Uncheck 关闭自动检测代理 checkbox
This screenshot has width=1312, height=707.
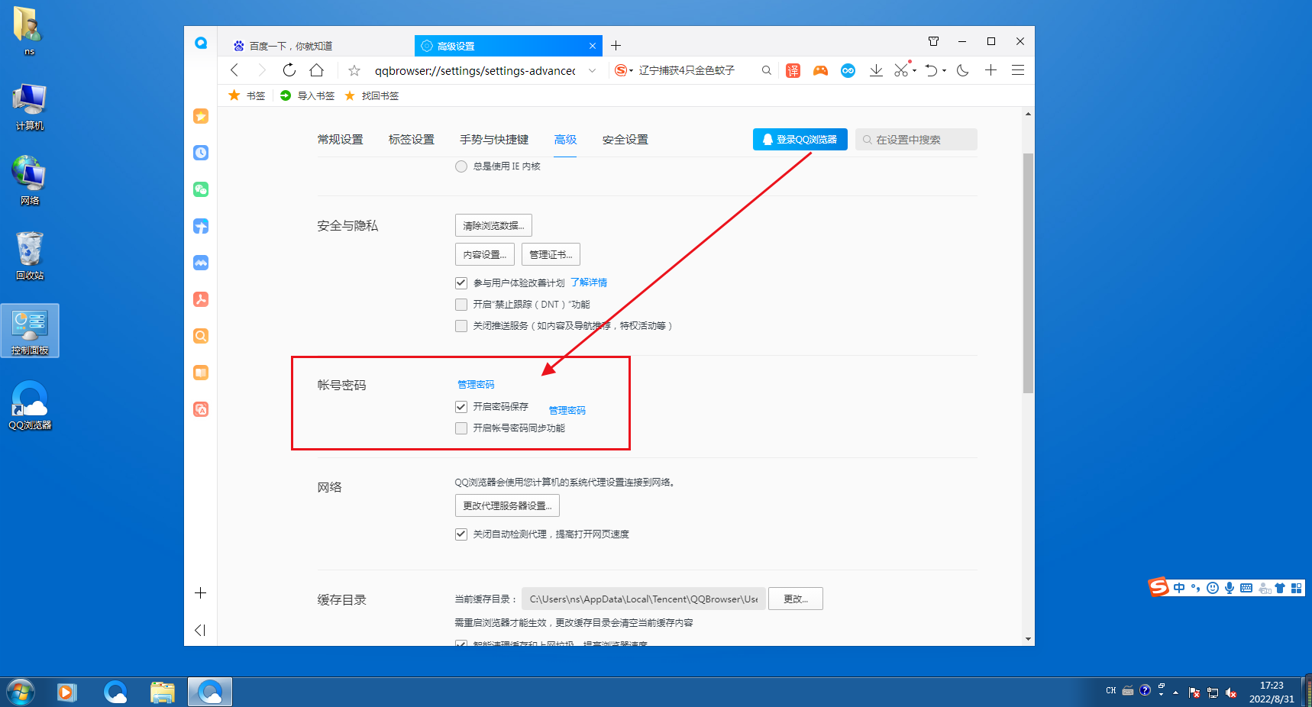461,534
